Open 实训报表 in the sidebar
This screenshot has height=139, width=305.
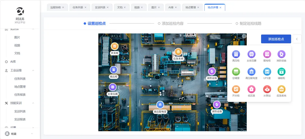pos(20,120)
